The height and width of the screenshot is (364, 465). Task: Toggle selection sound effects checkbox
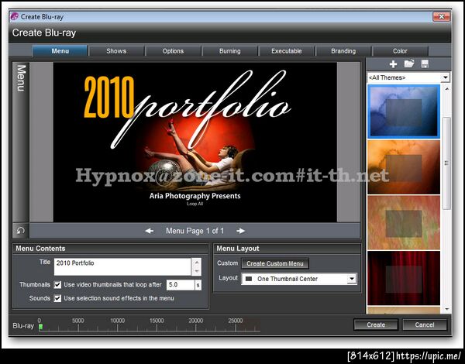tap(57, 298)
